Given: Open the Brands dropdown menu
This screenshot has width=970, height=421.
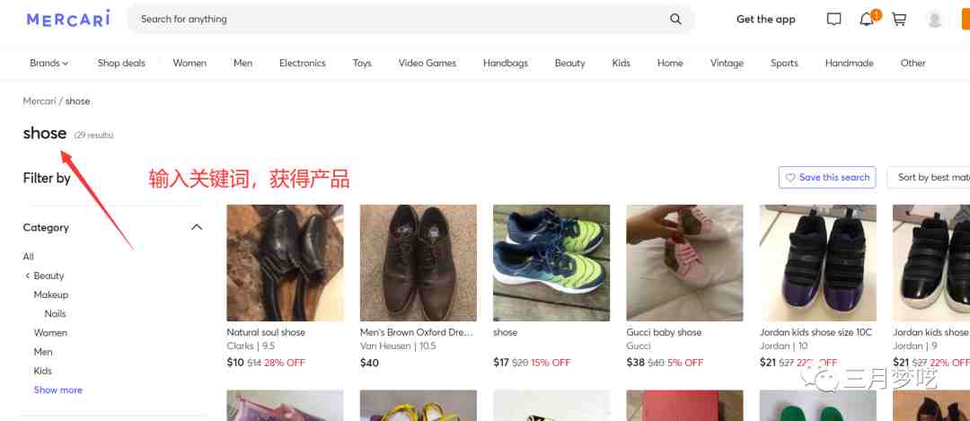Looking at the screenshot, I should 48,63.
